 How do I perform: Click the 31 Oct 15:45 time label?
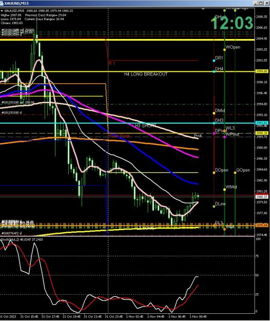(29, 316)
